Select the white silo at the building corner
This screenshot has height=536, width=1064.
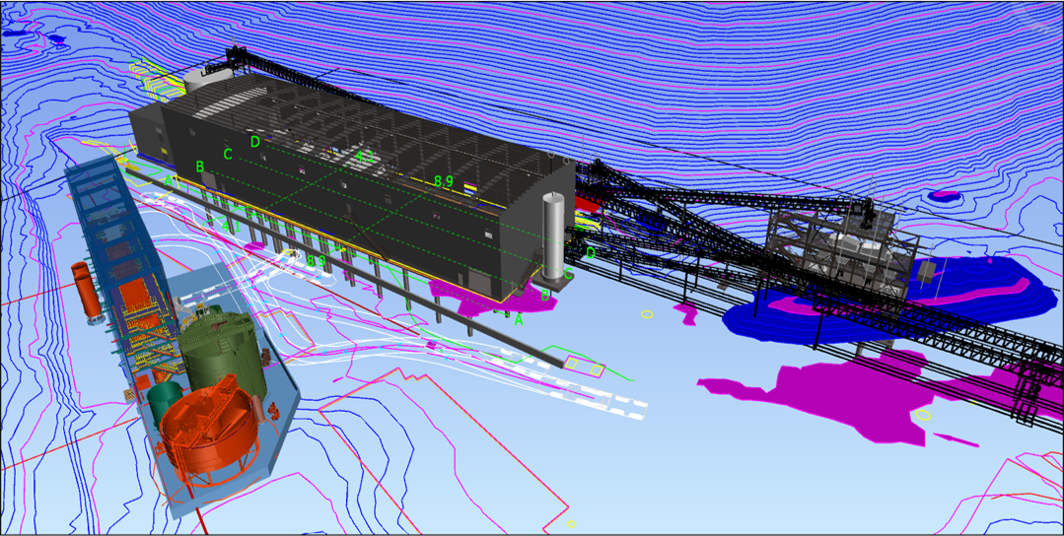[552, 234]
